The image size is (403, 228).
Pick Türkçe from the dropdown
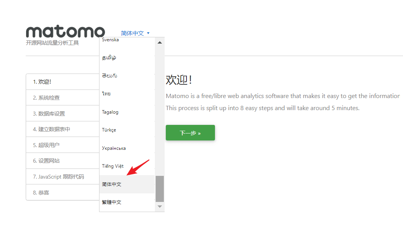pyautogui.click(x=109, y=130)
